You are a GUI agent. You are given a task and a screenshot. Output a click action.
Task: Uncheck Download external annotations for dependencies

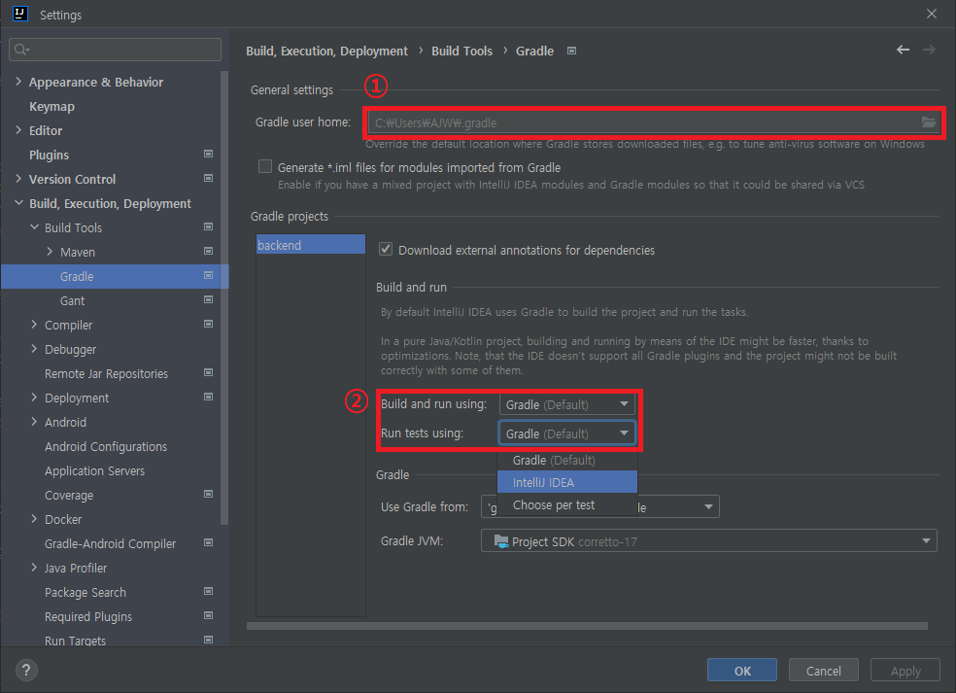386,249
